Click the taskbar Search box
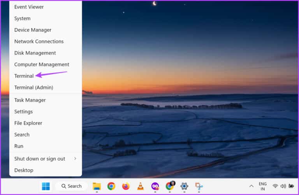The width and height of the screenshot is (299, 195). pos(72,186)
